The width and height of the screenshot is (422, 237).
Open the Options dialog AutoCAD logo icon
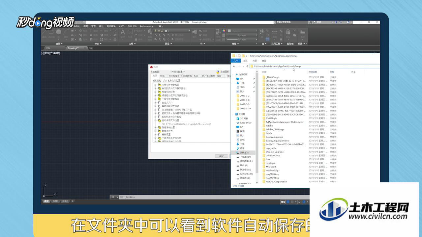click(151, 67)
